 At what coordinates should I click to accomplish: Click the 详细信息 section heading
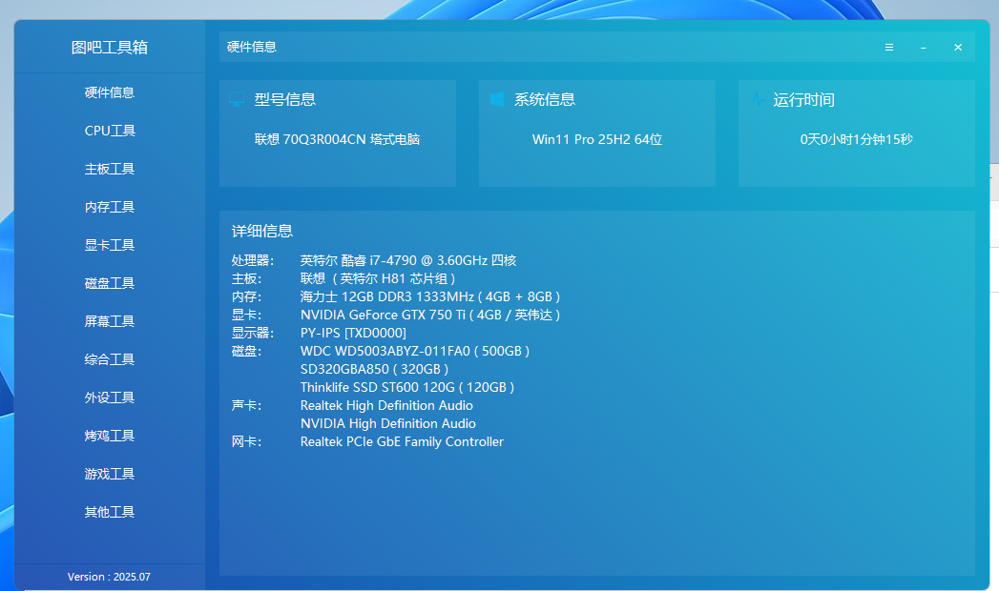pos(261,231)
